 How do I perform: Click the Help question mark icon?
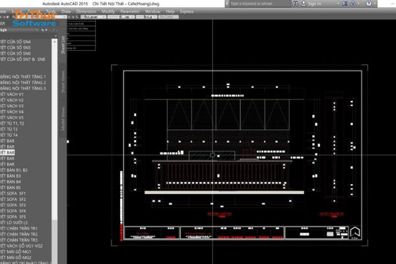click(368, 3)
